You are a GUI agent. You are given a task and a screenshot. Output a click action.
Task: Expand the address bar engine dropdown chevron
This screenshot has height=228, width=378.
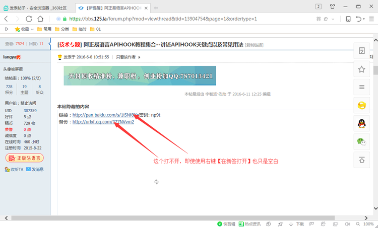click(333, 19)
